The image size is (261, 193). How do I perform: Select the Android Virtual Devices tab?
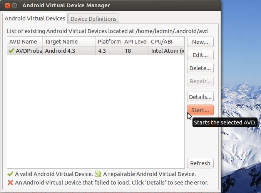35,18
